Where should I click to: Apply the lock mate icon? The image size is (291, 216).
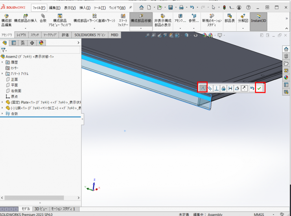click(223, 88)
